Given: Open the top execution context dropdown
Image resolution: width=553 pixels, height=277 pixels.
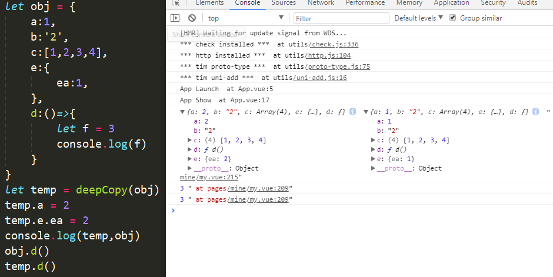Looking at the screenshot, I should click(x=246, y=18).
